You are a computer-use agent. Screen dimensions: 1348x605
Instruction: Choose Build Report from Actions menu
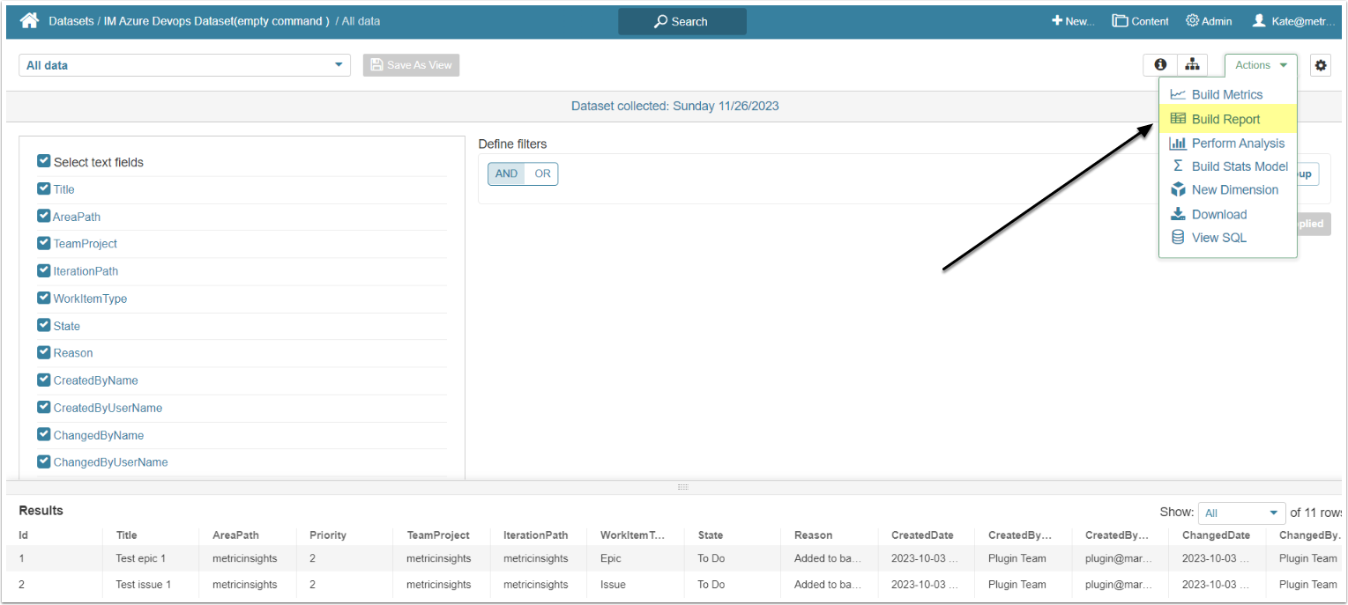point(1225,119)
